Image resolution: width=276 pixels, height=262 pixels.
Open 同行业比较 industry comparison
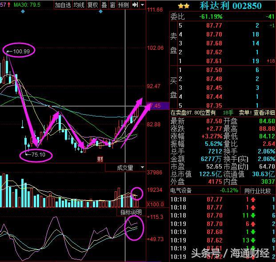click(258, 190)
